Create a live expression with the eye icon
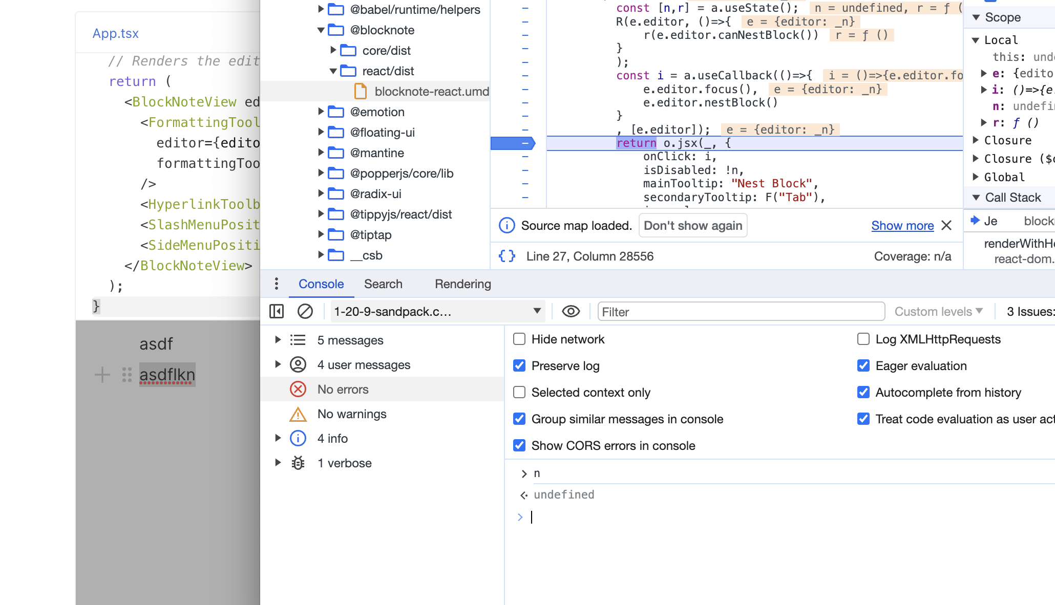Viewport: 1055px width, 605px height. point(571,311)
